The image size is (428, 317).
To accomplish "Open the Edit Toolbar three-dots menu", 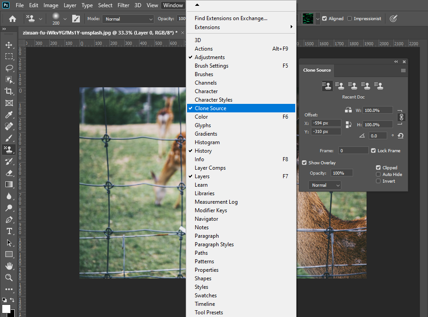I will point(9,289).
